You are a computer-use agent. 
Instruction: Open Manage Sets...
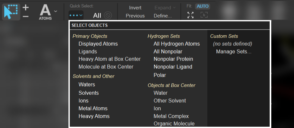(234, 52)
